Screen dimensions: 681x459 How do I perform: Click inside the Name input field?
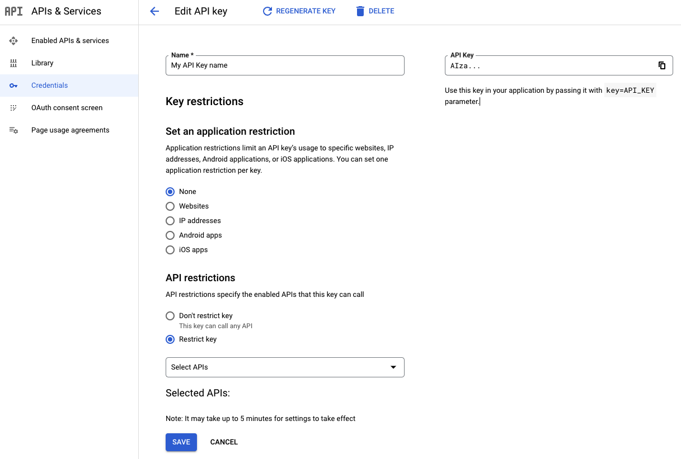click(285, 65)
